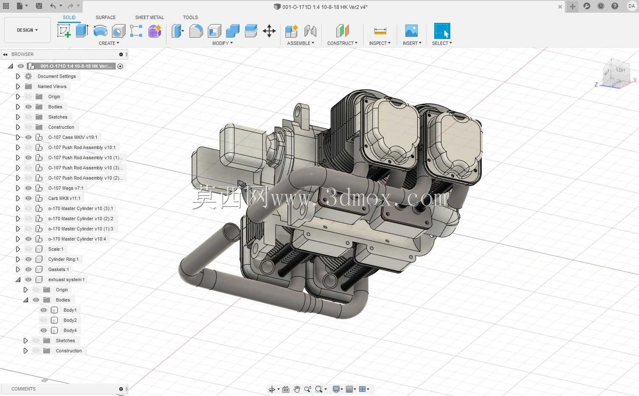Switch to the SHEET METAL tab

(149, 17)
